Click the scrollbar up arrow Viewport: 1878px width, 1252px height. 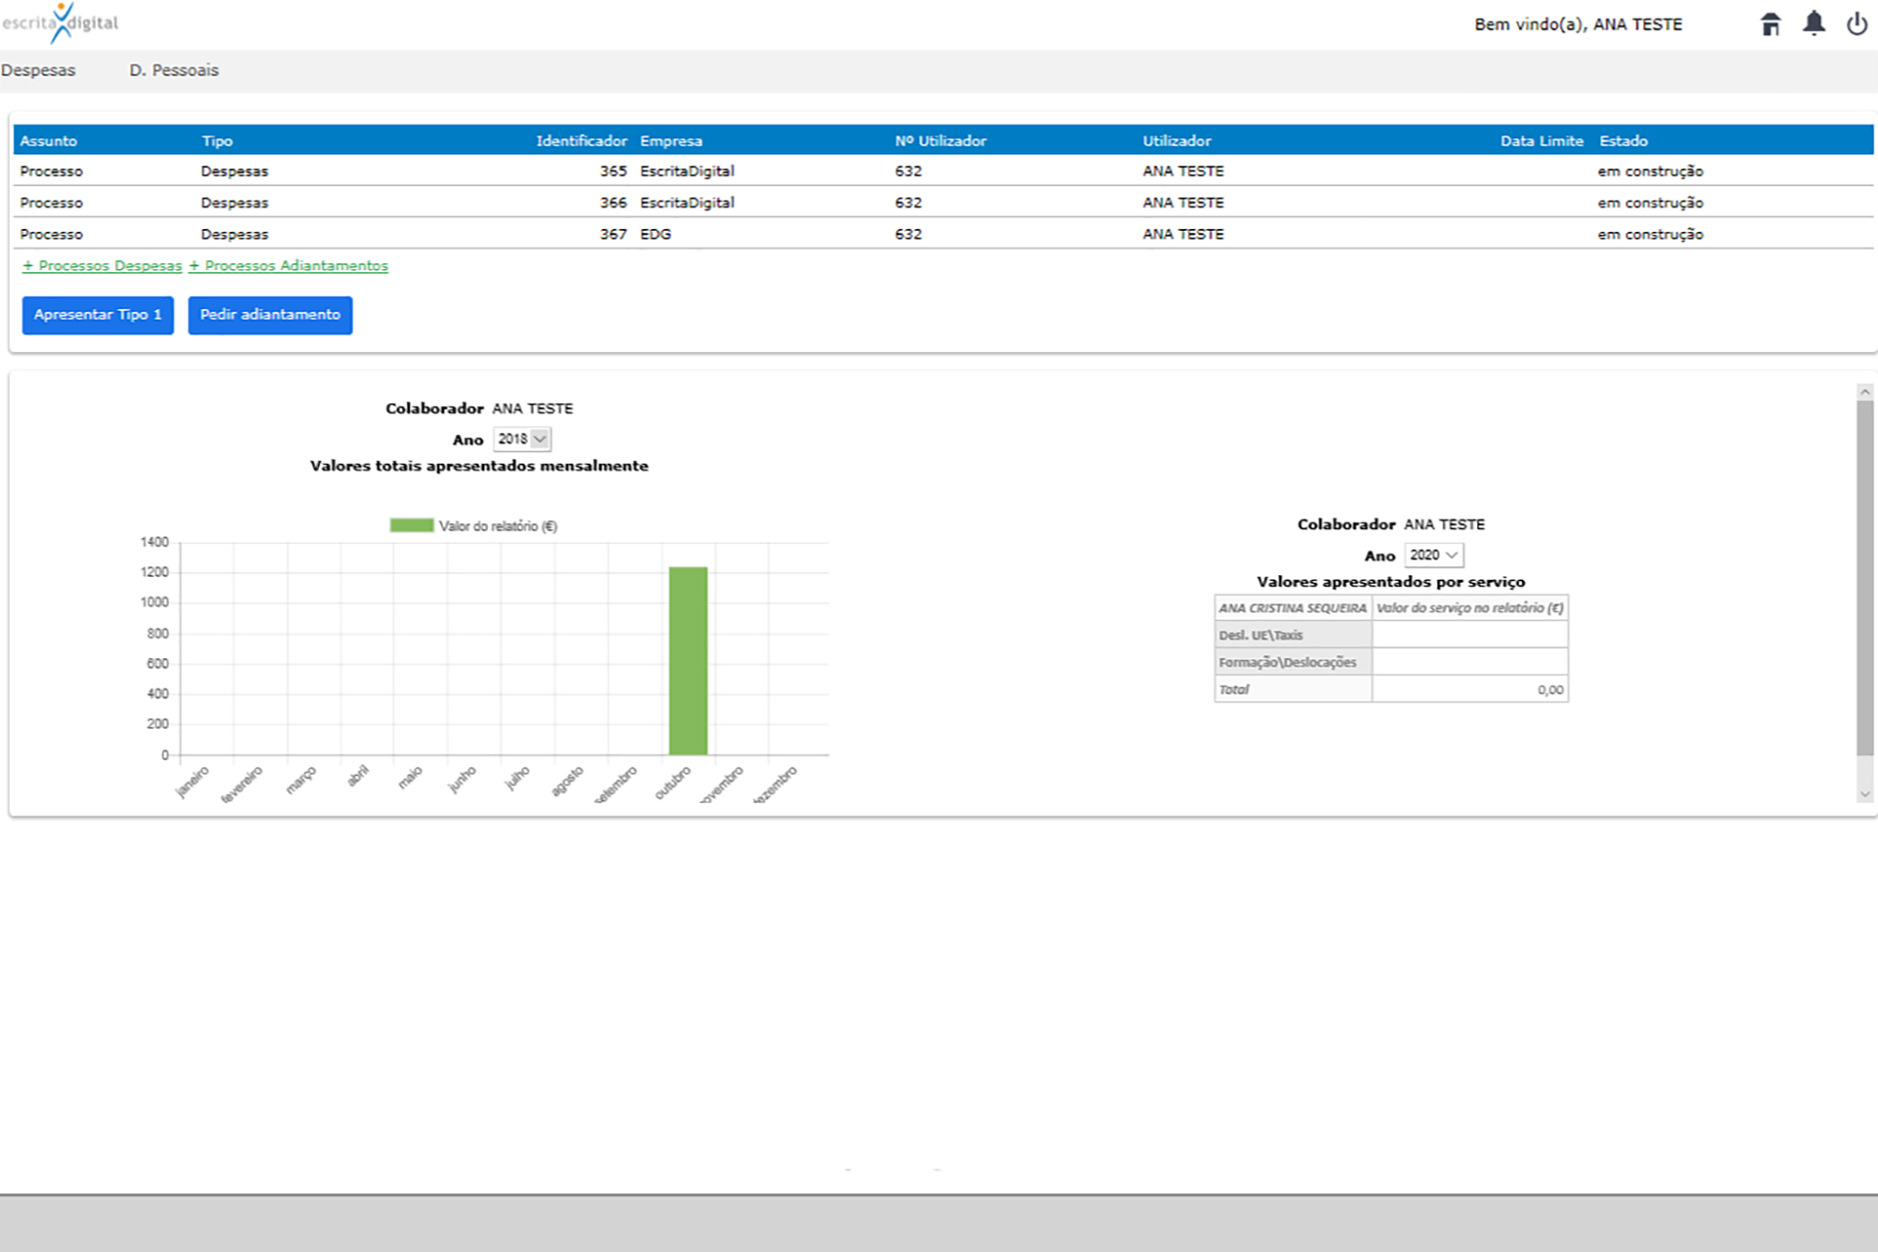pyautogui.click(x=1864, y=392)
